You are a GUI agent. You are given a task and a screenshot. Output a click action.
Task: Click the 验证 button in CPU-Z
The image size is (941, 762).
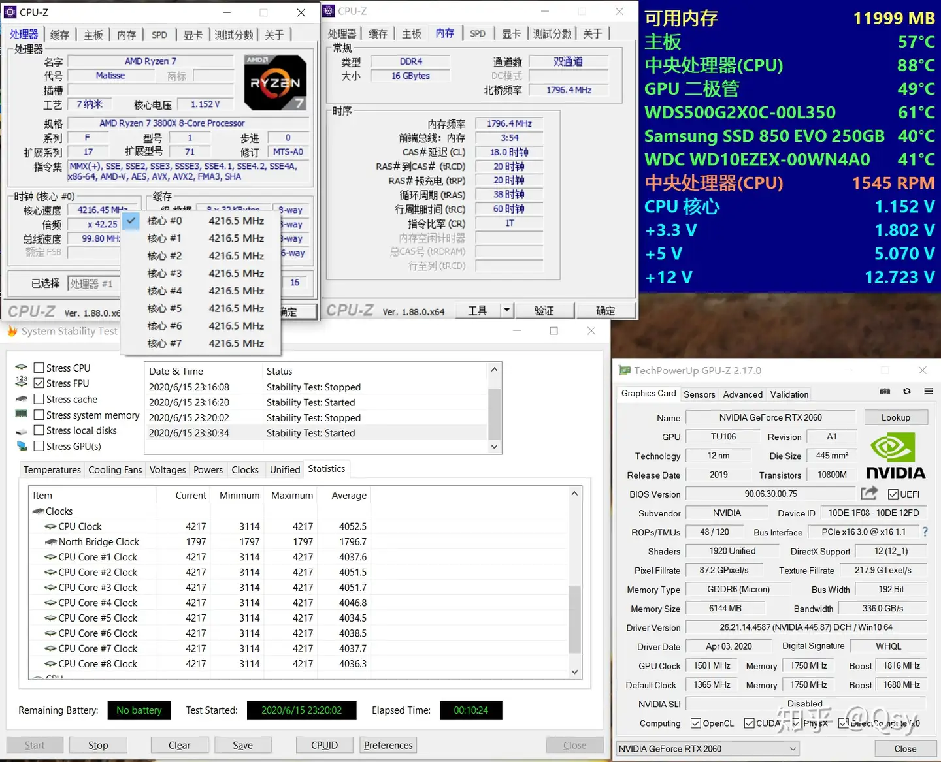(x=544, y=310)
